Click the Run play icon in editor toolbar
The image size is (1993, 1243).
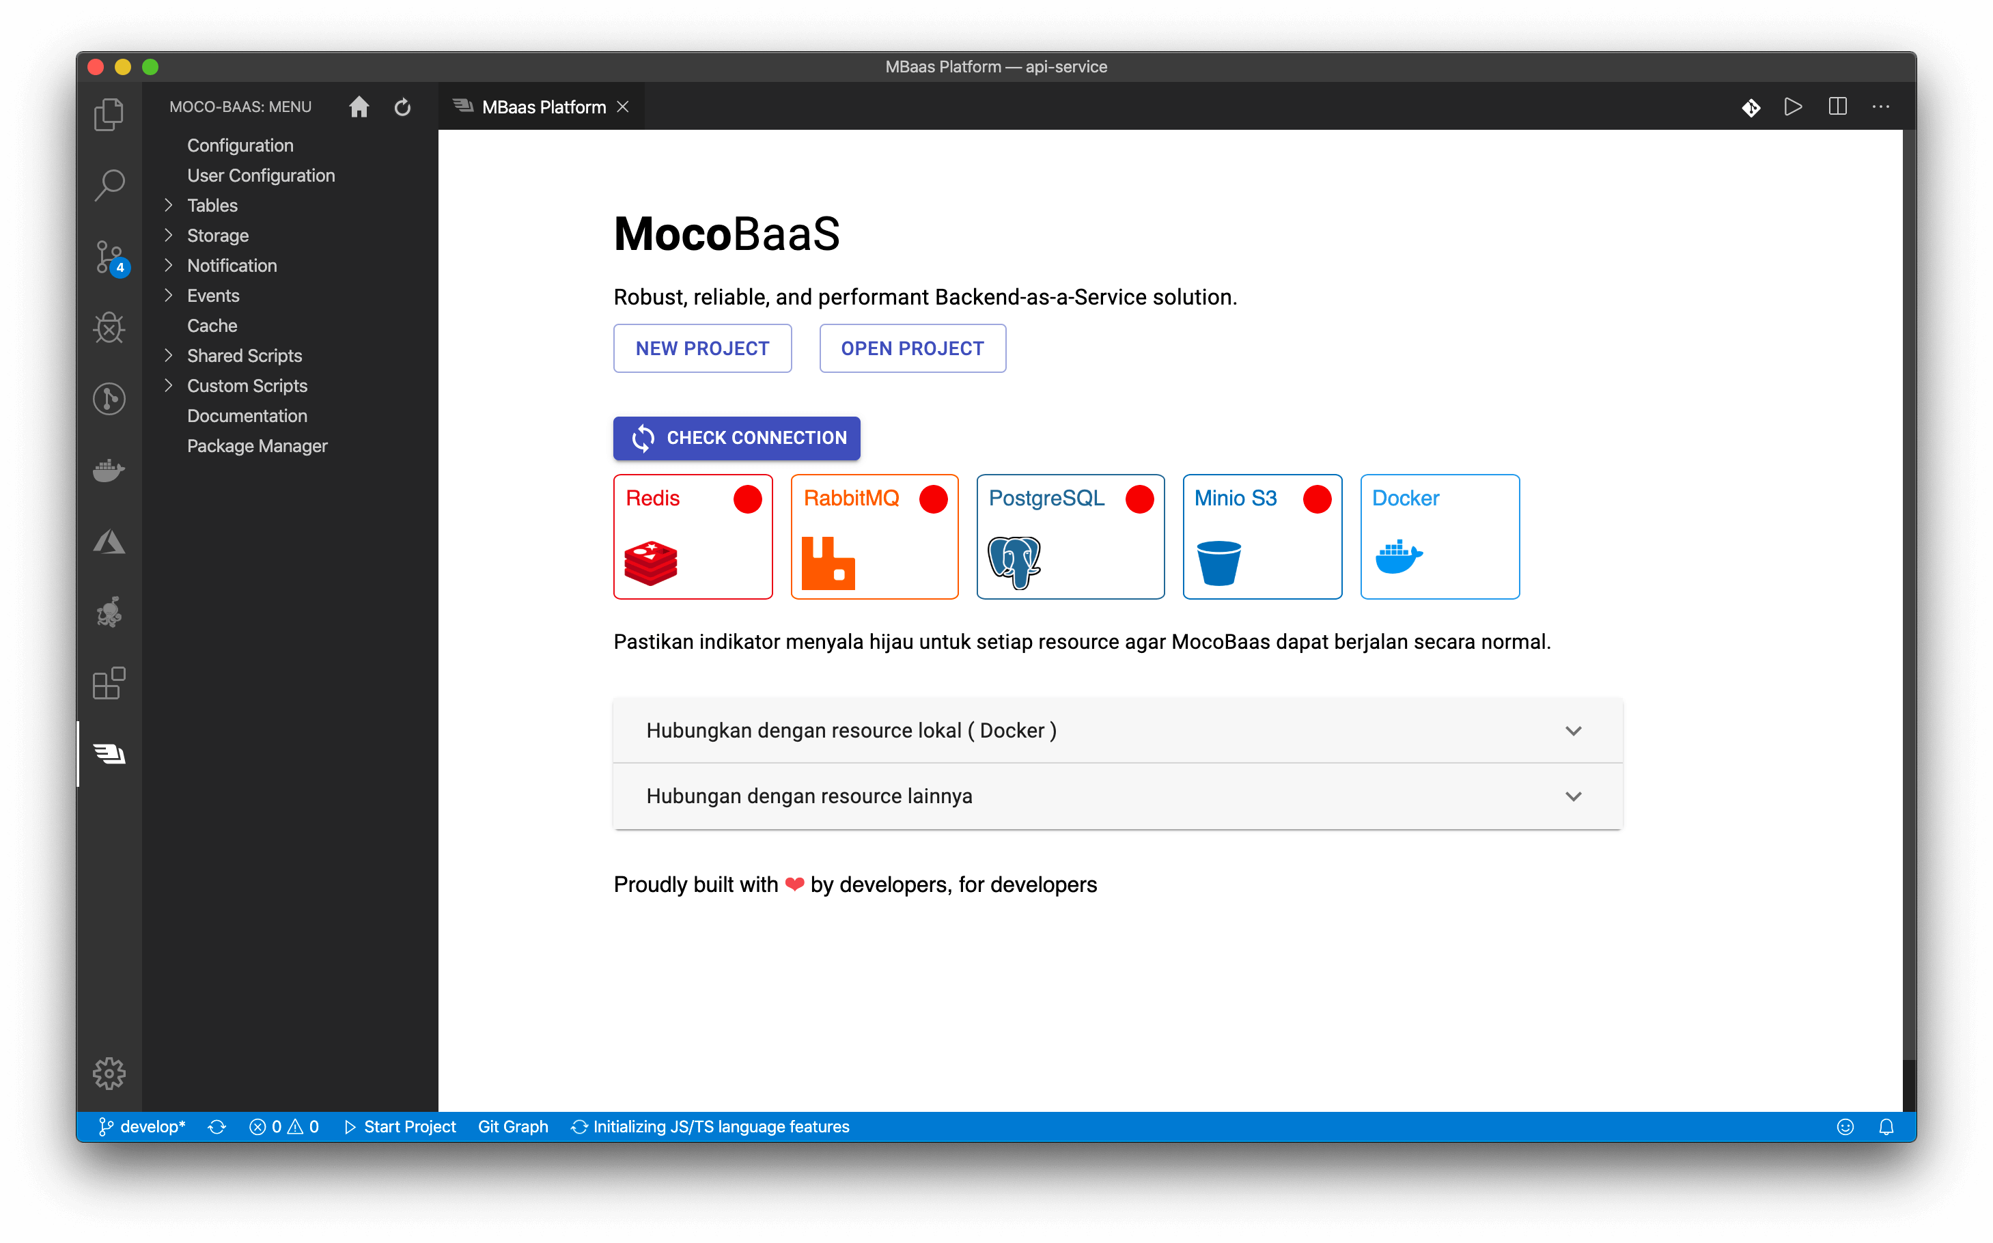click(1793, 107)
